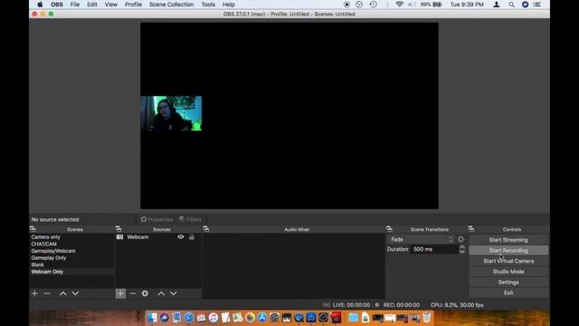Select the Camera only scene
This screenshot has width=579, height=326.
45,237
